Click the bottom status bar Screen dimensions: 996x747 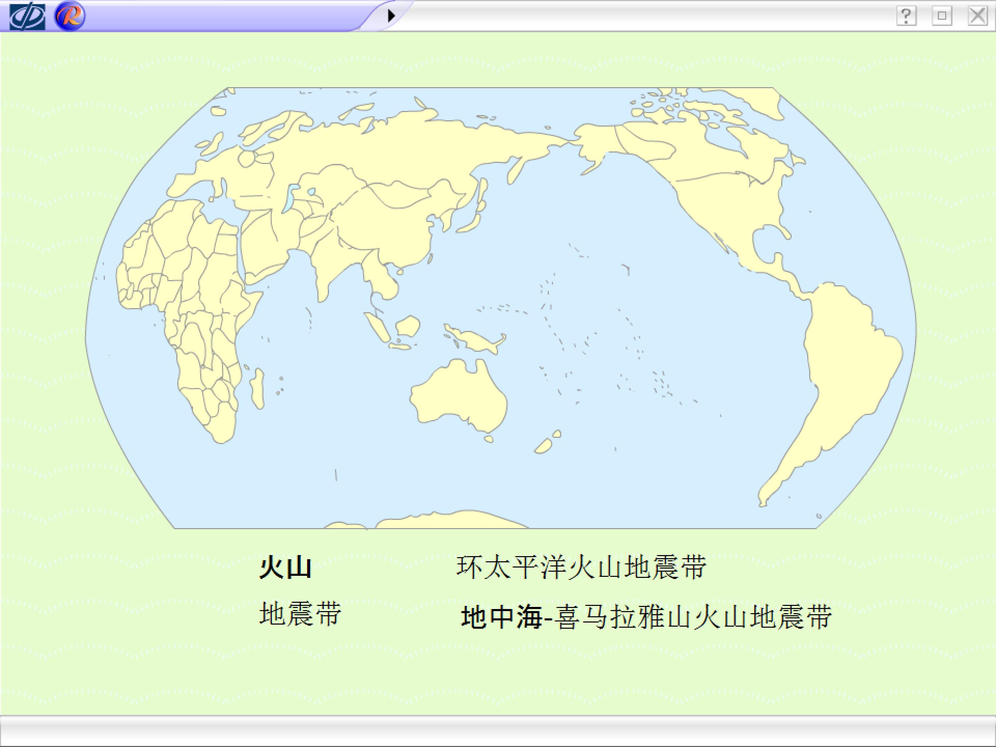[x=498, y=730]
